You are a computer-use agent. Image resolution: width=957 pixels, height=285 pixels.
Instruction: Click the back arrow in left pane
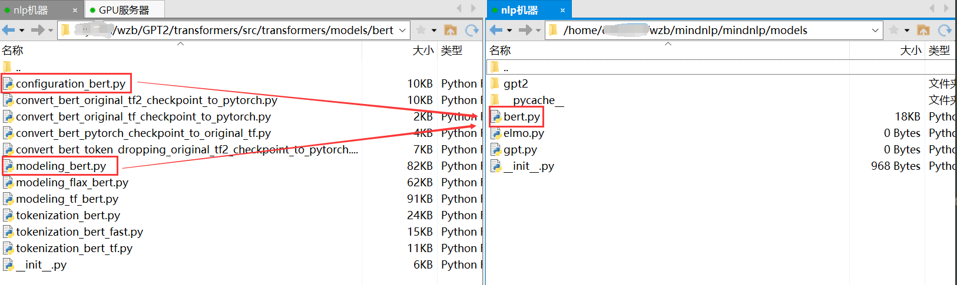(8, 30)
